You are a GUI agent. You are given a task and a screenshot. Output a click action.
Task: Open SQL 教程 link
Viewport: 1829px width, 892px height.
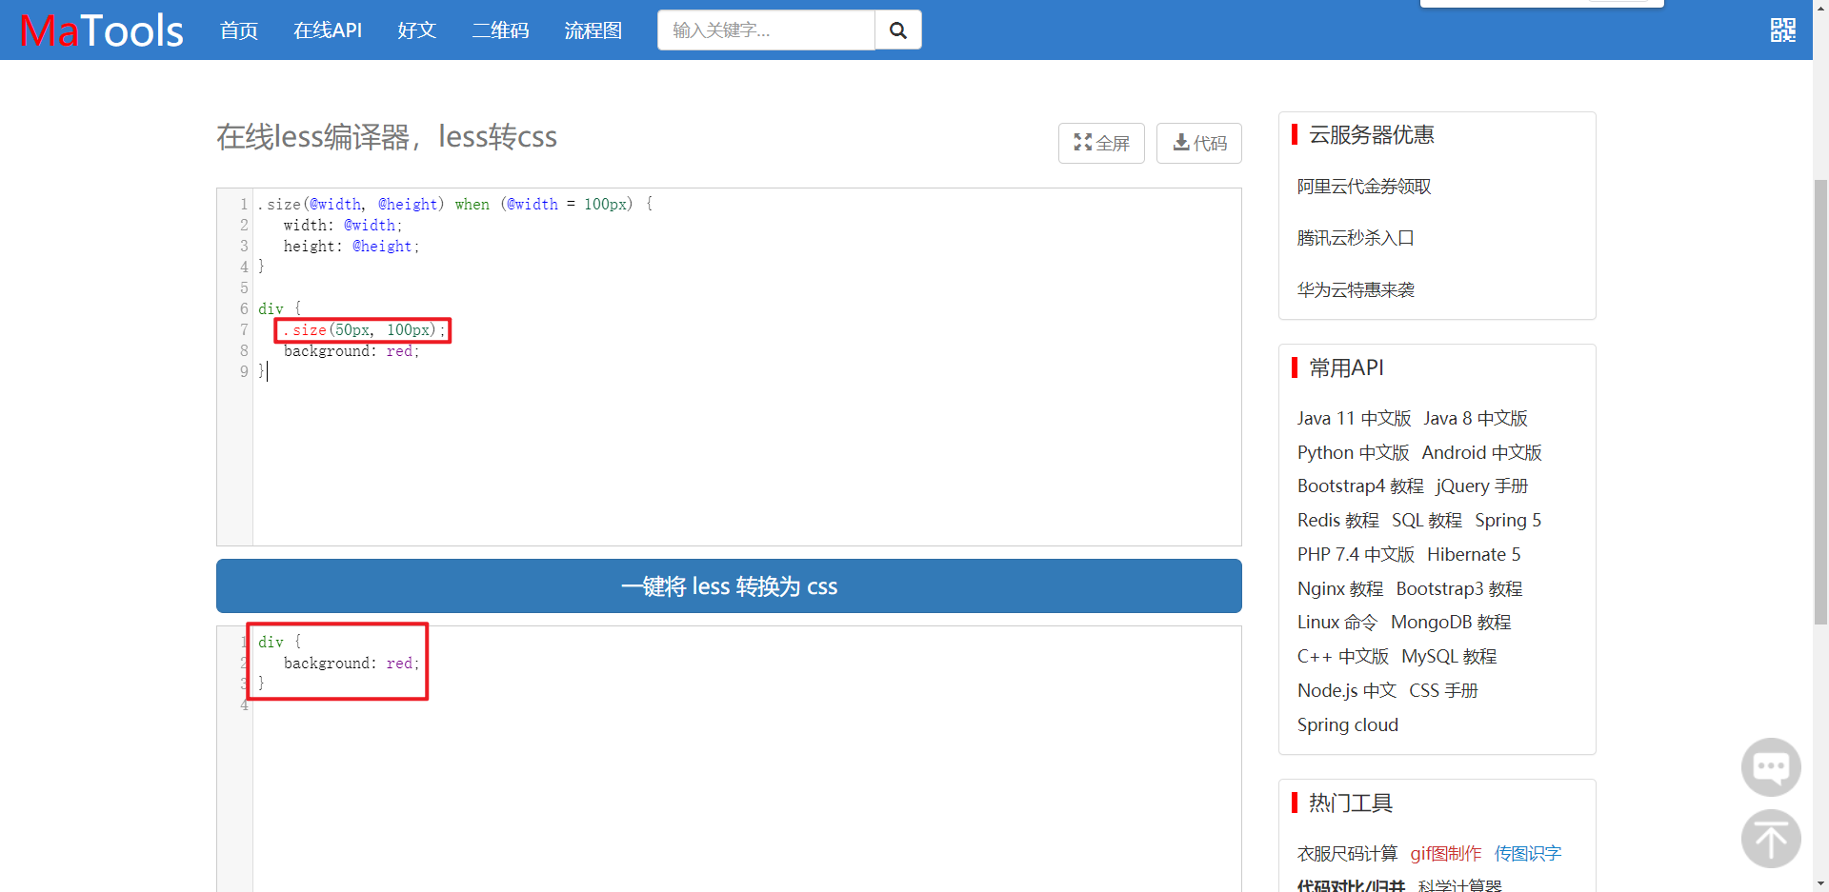1427,520
